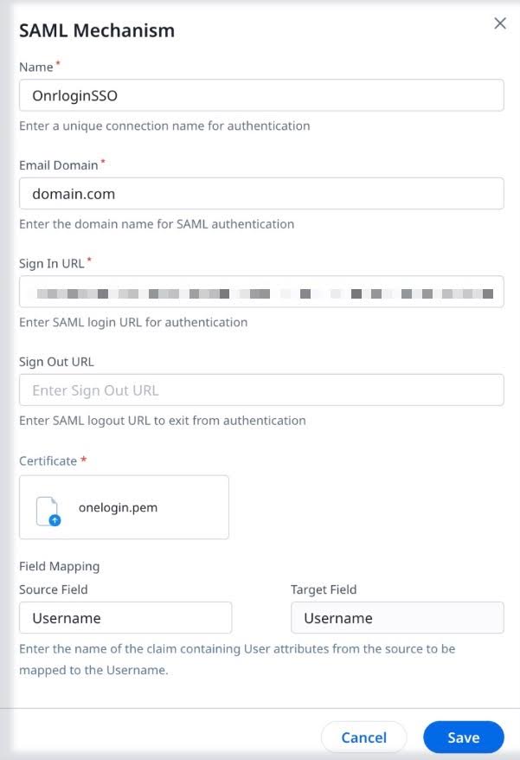The image size is (520, 760).
Task: Click the redacted Sign In URL field
Action: [x=260, y=292]
